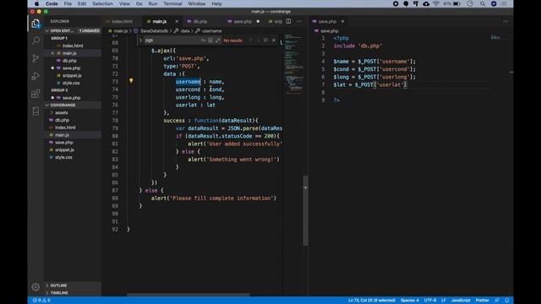The height and width of the screenshot is (304, 541).
Task: Expand the Timeline section
Action: click(59, 293)
